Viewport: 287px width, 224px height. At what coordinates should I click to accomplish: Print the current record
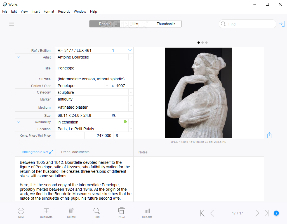coord(121,213)
